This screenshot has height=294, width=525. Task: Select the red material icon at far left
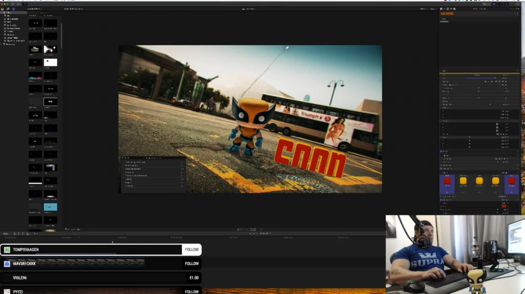pyautogui.click(x=447, y=181)
